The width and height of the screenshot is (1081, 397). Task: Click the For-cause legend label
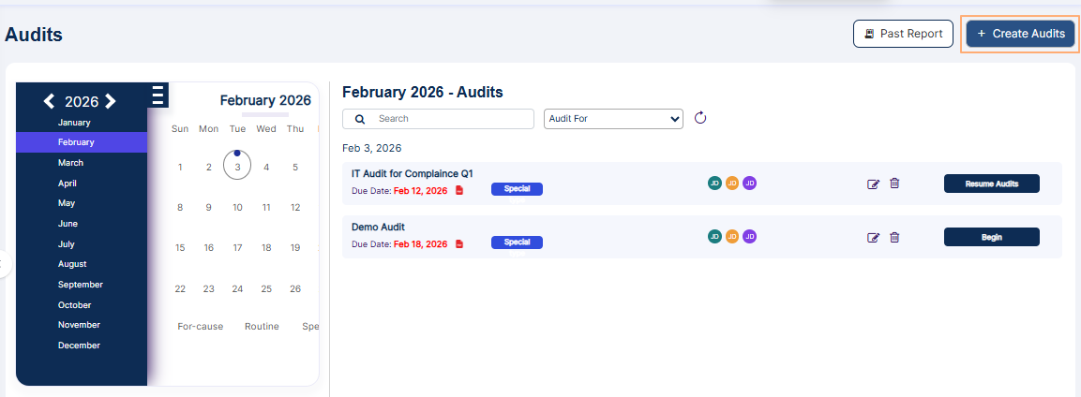point(201,326)
